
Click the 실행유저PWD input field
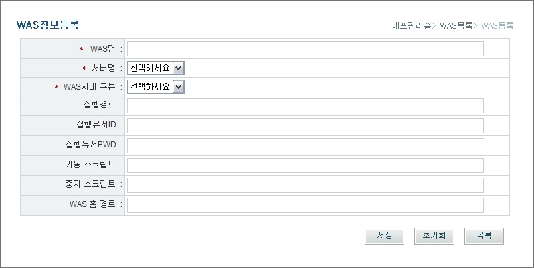[x=305, y=146]
